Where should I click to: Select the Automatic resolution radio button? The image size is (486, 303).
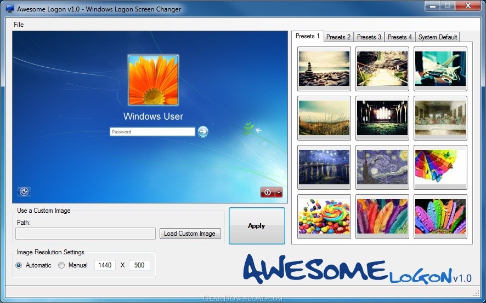pyautogui.click(x=19, y=265)
